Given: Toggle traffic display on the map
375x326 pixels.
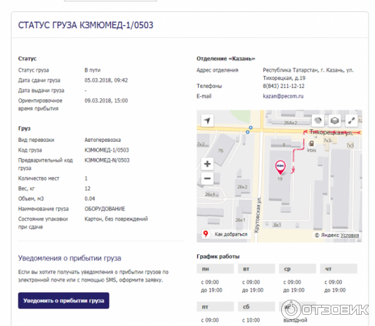Looking at the screenshot, I should [x=317, y=121].
